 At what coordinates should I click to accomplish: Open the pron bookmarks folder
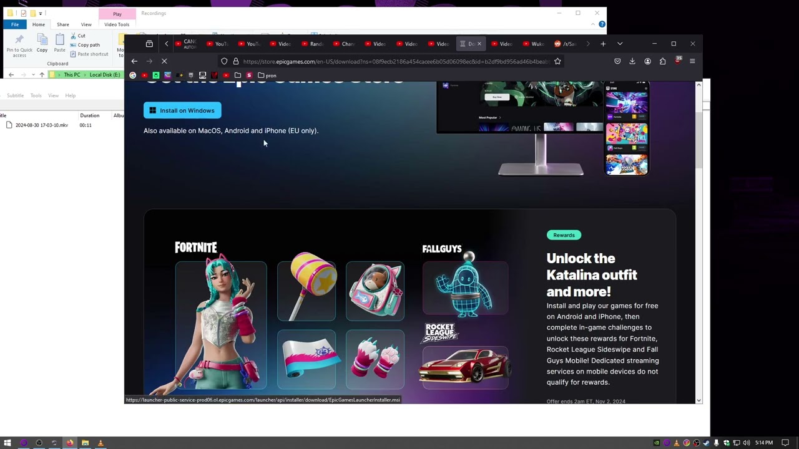point(267,75)
